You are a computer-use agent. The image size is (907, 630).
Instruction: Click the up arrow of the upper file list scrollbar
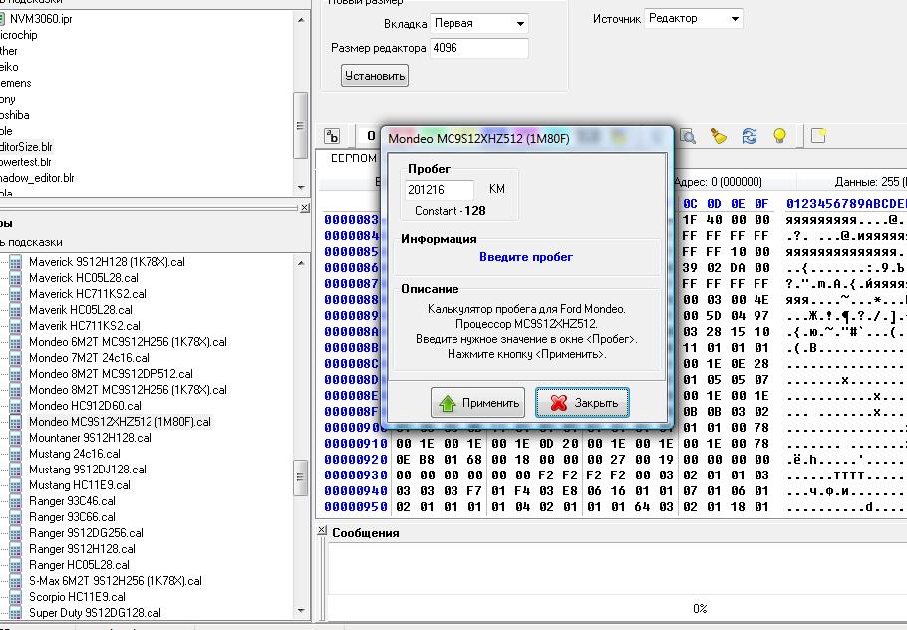[300, 19]
